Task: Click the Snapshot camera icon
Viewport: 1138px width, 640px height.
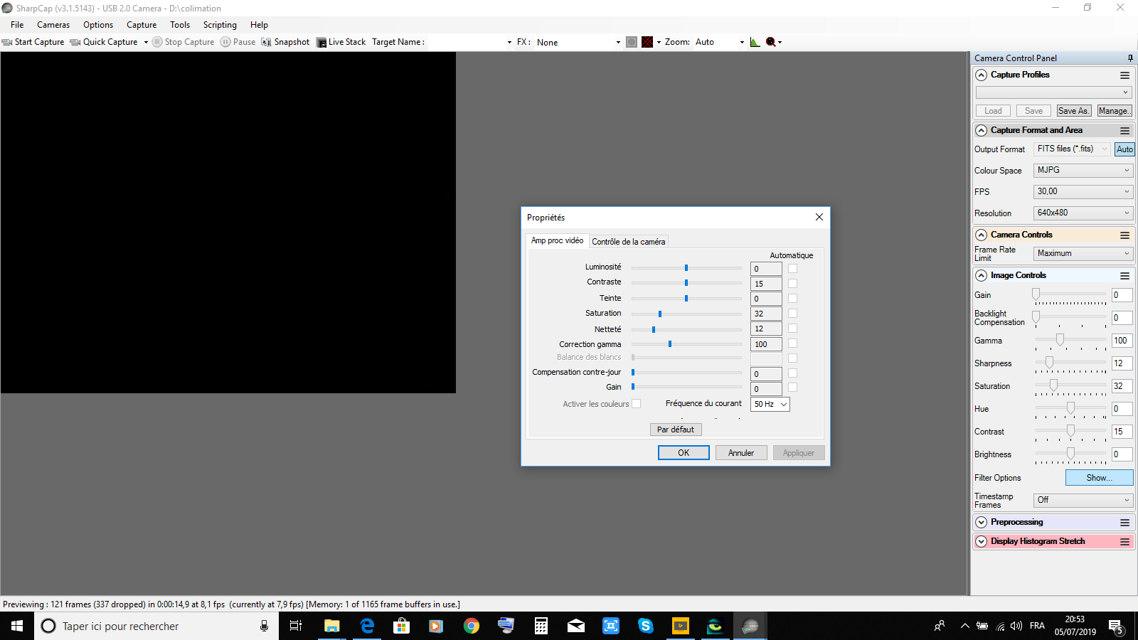Action: click(266, 42)
